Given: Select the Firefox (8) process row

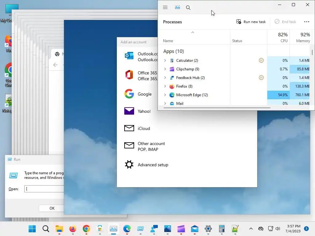Looking at the screenshot, I should tap(234, 86).
